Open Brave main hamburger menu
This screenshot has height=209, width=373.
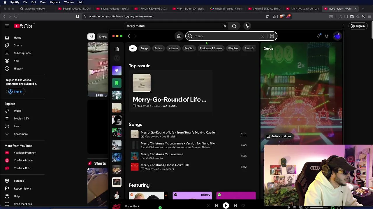point(370,16)
